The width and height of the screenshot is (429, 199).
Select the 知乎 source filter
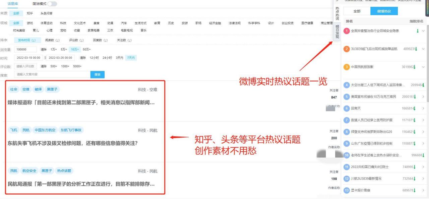tap(30, 13)
